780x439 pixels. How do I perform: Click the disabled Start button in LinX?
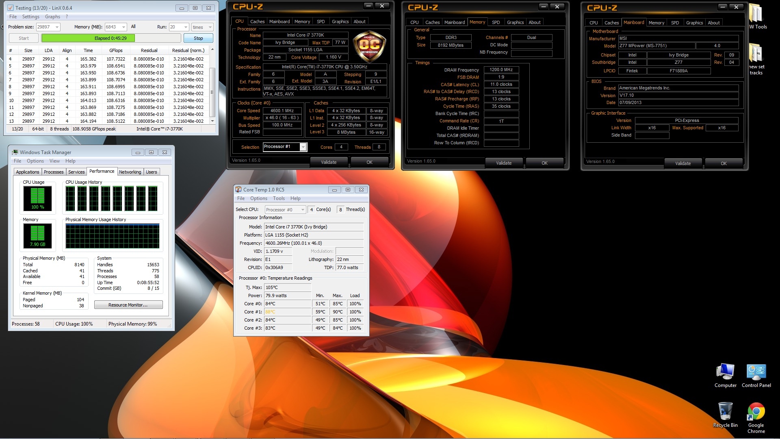[x=24, y=38]
